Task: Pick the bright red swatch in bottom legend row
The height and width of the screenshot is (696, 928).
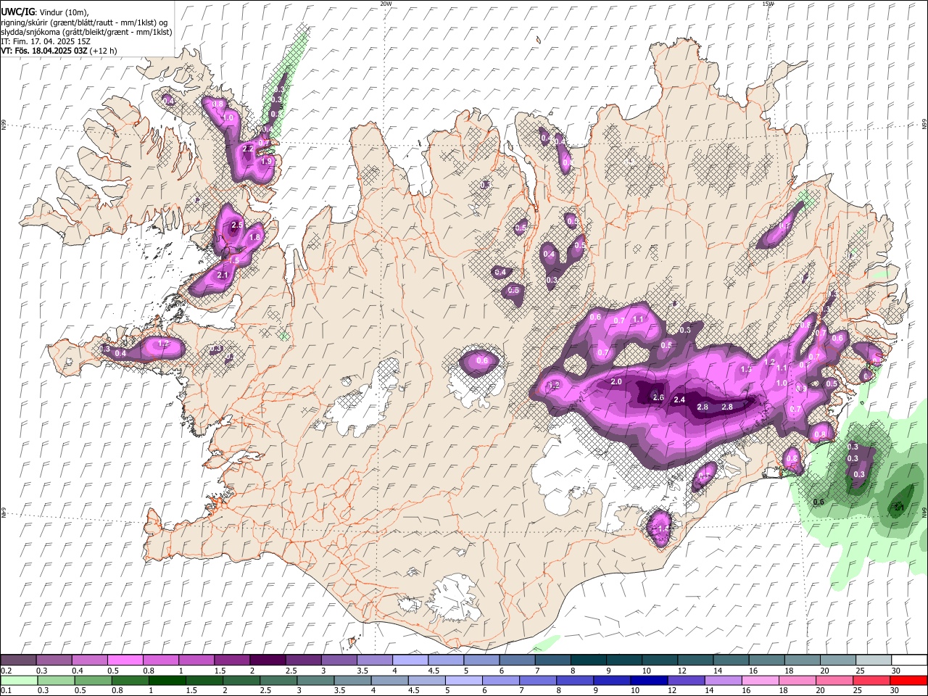Action: click(908, 680)
